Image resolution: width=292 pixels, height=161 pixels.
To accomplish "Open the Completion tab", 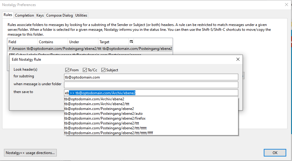I will point(24,15).
